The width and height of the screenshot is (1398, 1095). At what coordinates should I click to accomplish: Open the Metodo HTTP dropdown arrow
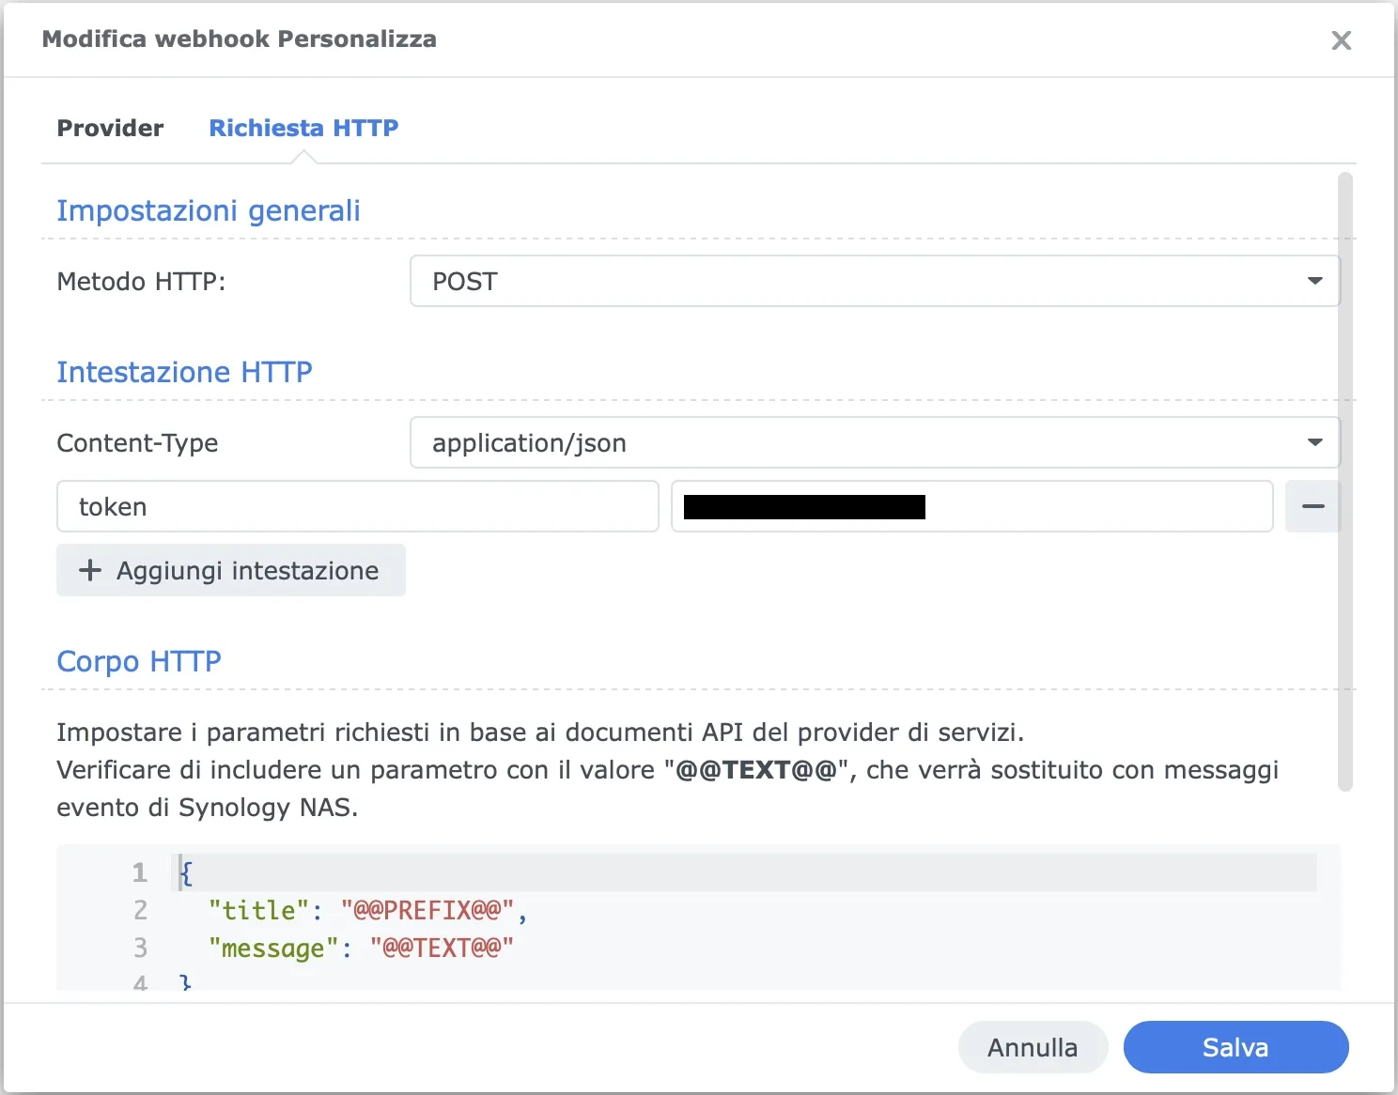[1315, 281]
